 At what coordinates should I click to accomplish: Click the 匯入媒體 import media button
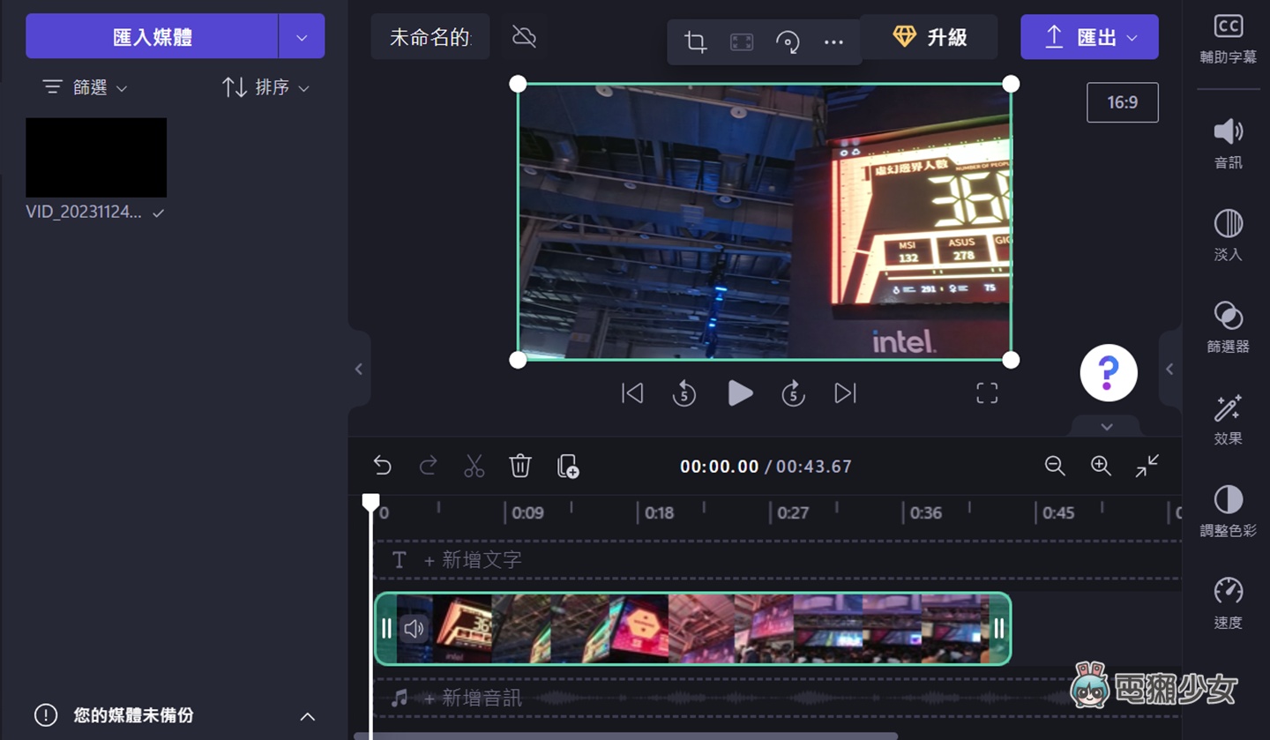(153, 37)
